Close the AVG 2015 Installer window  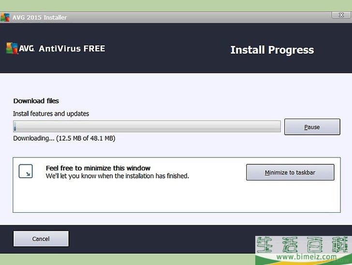[341, 15]
